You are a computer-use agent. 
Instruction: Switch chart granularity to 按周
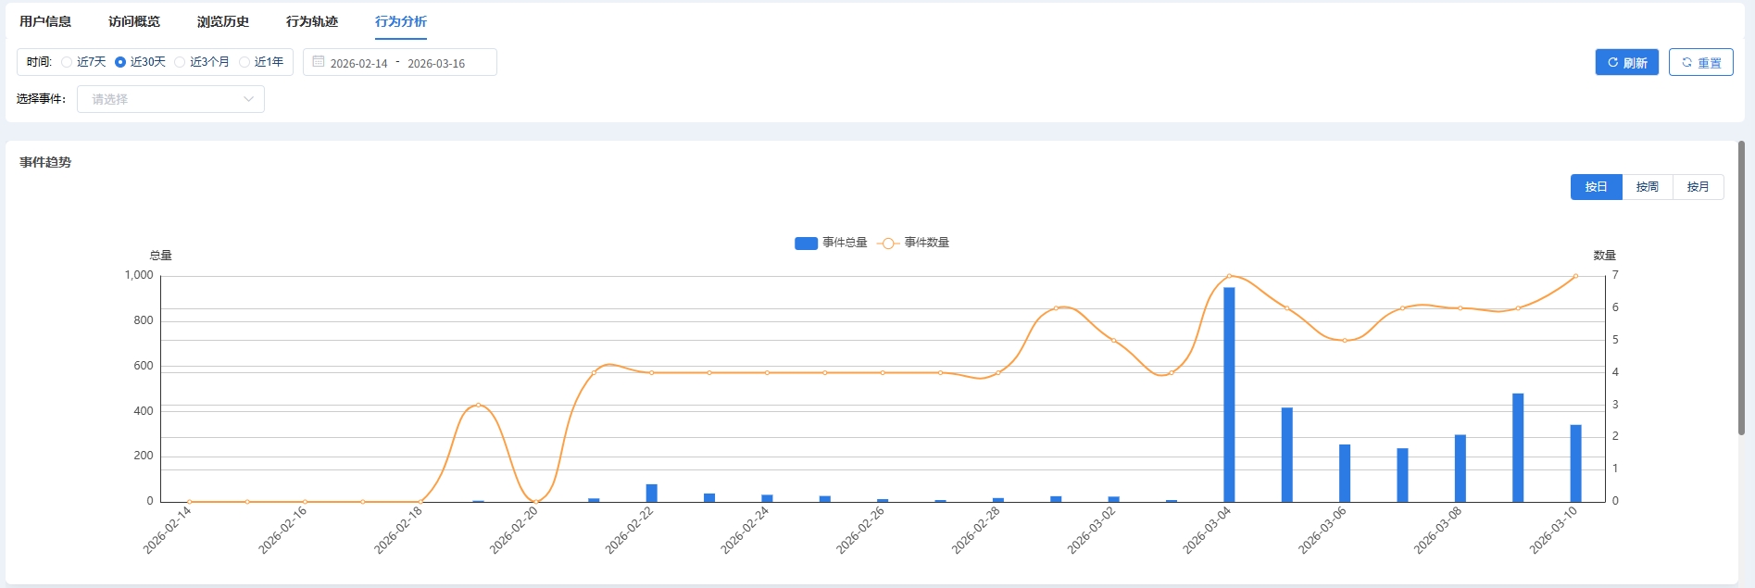click(1647, 187)
